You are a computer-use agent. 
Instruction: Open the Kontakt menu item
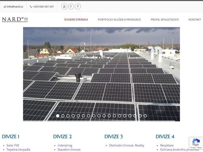195,19
